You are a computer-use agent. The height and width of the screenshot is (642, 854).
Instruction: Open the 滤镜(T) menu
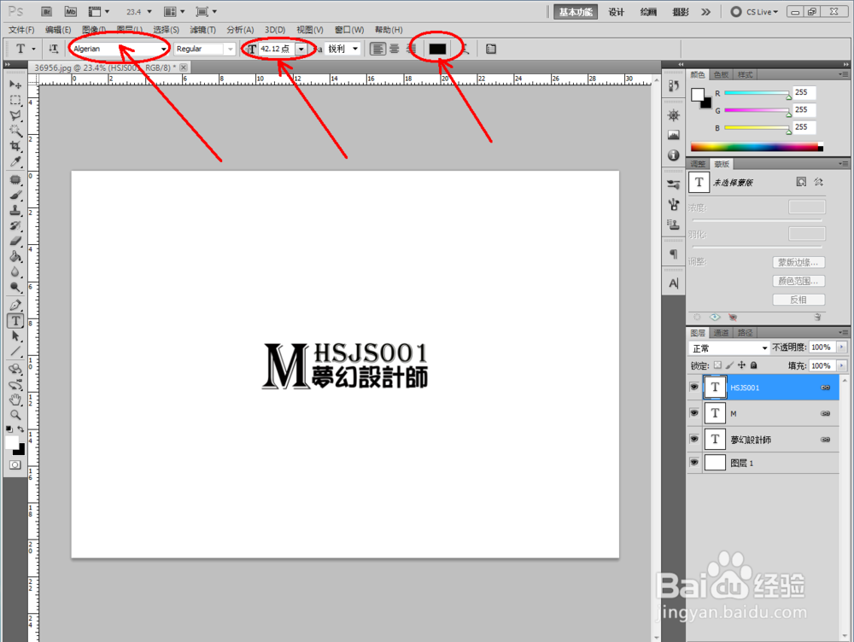(x=202, y=29)
